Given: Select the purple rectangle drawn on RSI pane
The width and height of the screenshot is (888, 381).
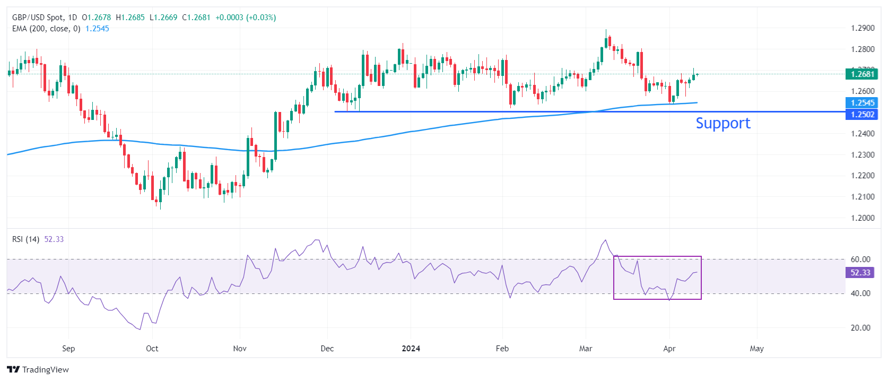Looking at the screenshot, I should (657, 257).
